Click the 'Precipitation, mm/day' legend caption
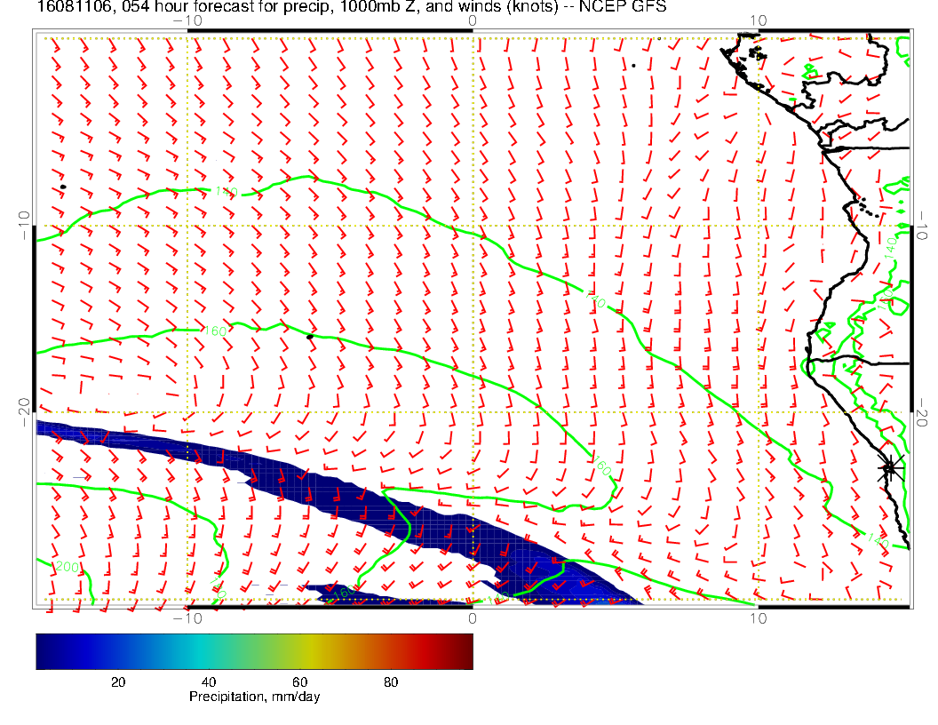 [x=254, y=697]
